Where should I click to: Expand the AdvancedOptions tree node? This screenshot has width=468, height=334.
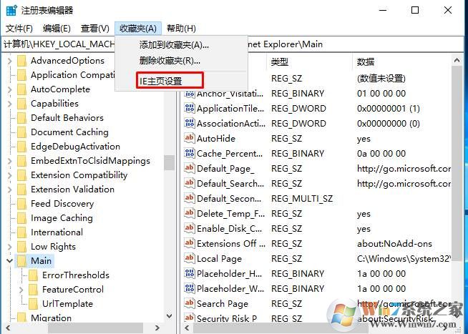pyautogui.click(x=9, y=61)
